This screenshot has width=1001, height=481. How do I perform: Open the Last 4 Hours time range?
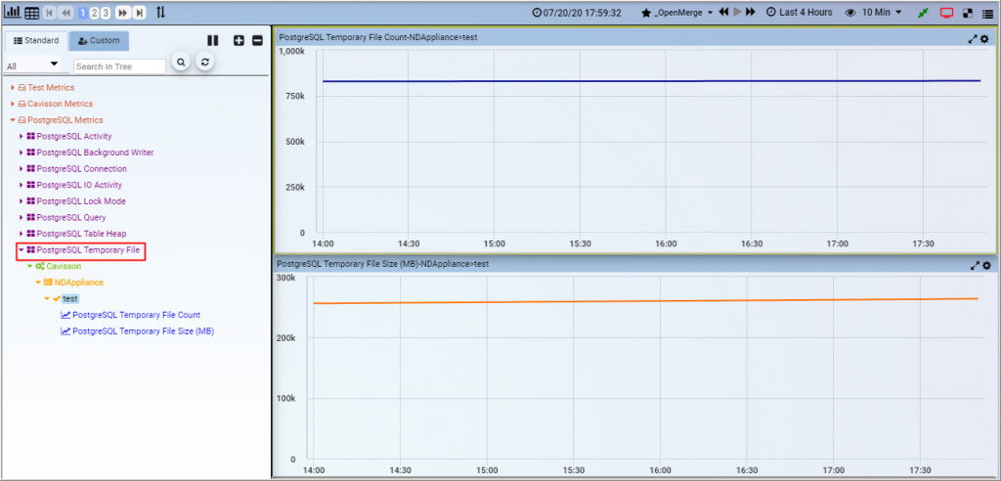point(800,13)
